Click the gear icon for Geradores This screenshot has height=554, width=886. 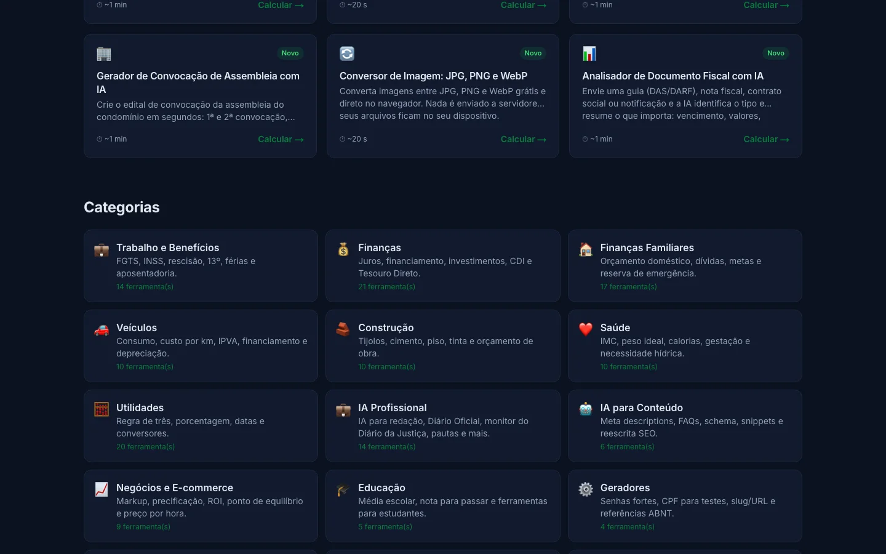click(586, 489)
